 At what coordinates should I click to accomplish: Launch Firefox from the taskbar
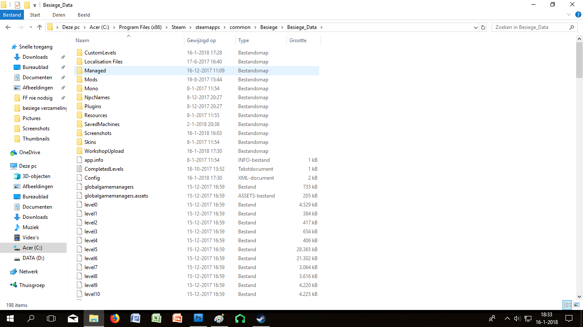(115, 318)
